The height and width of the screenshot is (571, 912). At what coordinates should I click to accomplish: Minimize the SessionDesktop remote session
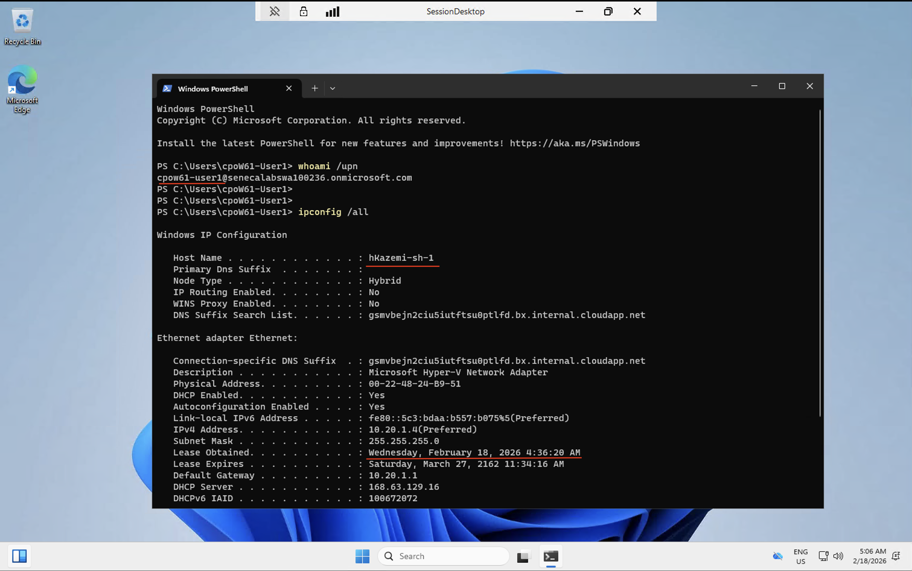pos(579,11)
